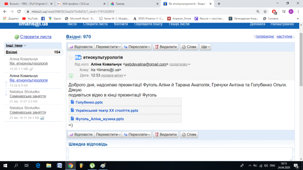The image size is (303, 170).
Task: Open the Апресян_Этика bookmark
Action: [x=179, y=18]
